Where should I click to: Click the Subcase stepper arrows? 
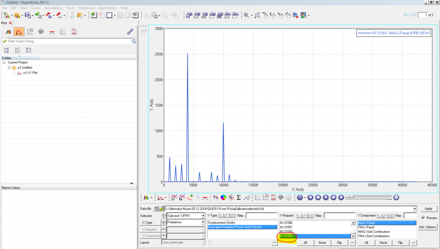click(164, 216)
